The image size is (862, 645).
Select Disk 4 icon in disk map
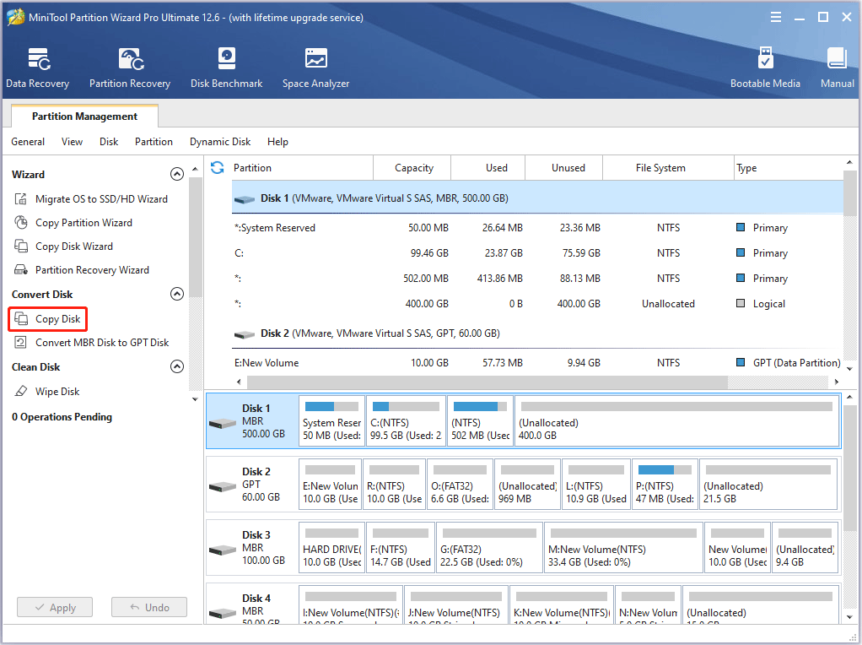(x=223, y=613)
